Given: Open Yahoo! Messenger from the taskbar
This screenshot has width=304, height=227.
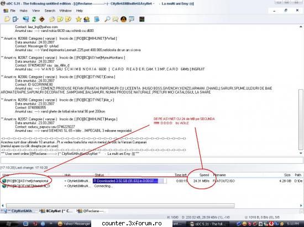Looking at the screenshot, I should point(74,224).
